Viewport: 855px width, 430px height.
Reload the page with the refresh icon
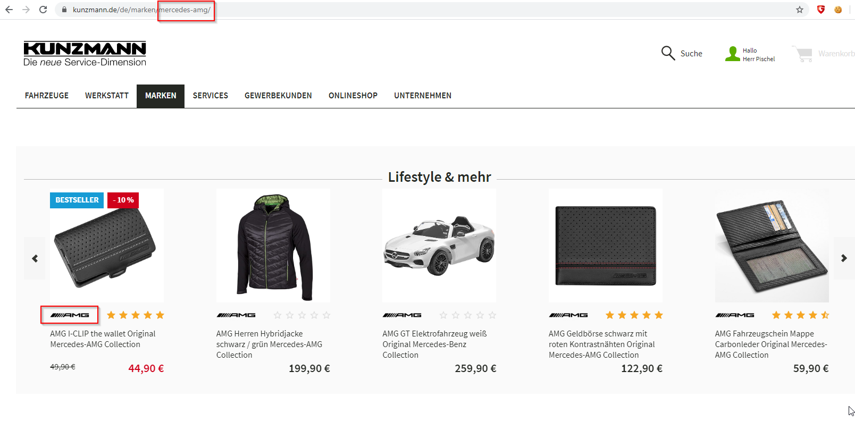(43, 10)
